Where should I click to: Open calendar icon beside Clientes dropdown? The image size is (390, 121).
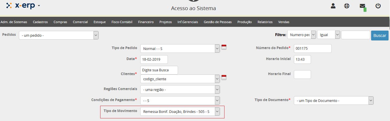point(224,77)
